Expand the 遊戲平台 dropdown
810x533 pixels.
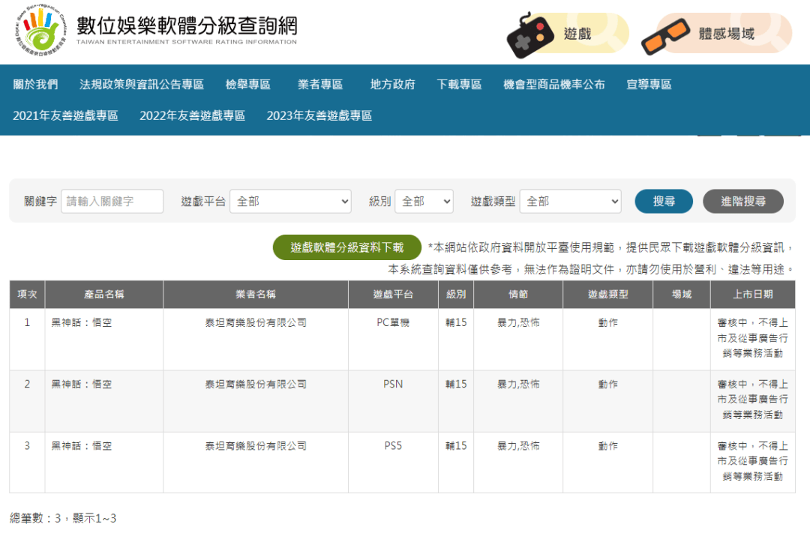pyautogui.click(x=290, y=202)
